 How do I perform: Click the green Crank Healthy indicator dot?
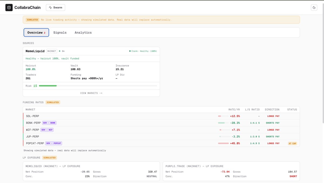tap(130, 51)
